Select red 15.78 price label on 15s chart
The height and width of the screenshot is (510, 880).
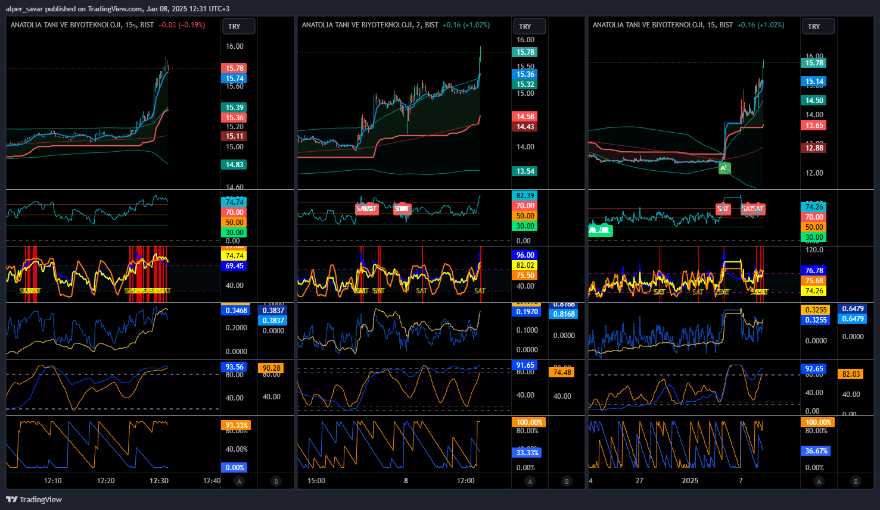click(235, 68)
